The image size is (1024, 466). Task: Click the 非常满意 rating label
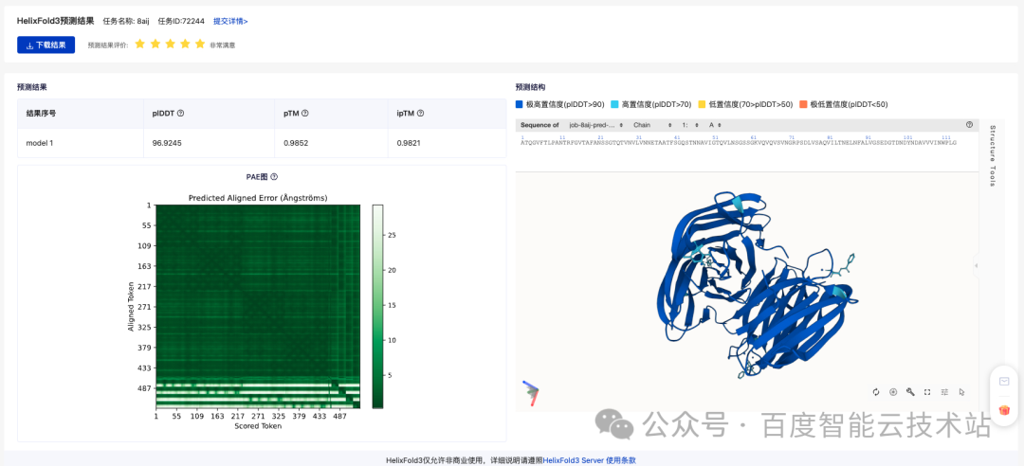point(222,45)
